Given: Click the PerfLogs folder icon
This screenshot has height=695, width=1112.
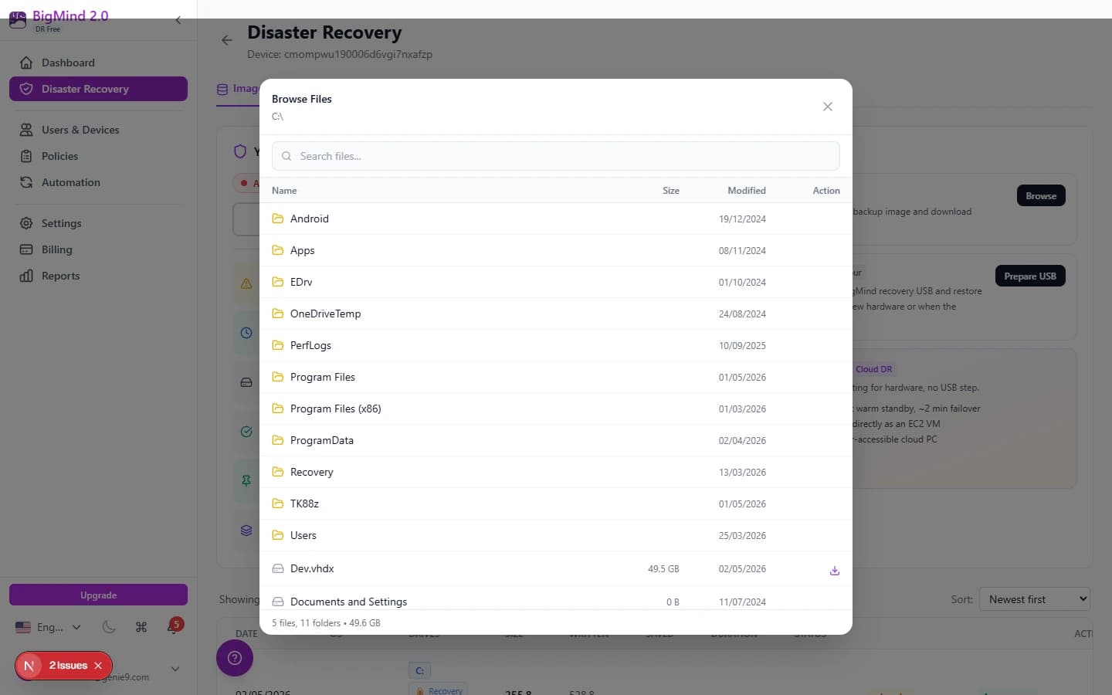Looking at the screenshot, I should pos(278,345).
